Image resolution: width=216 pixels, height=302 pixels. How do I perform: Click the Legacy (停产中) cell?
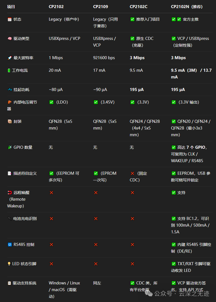click(64, 19)
